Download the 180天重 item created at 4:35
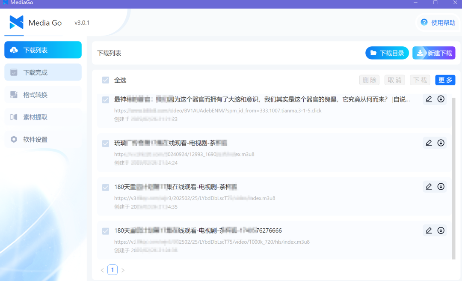Screen dimensions: 462x281 [x=441, y=186]
